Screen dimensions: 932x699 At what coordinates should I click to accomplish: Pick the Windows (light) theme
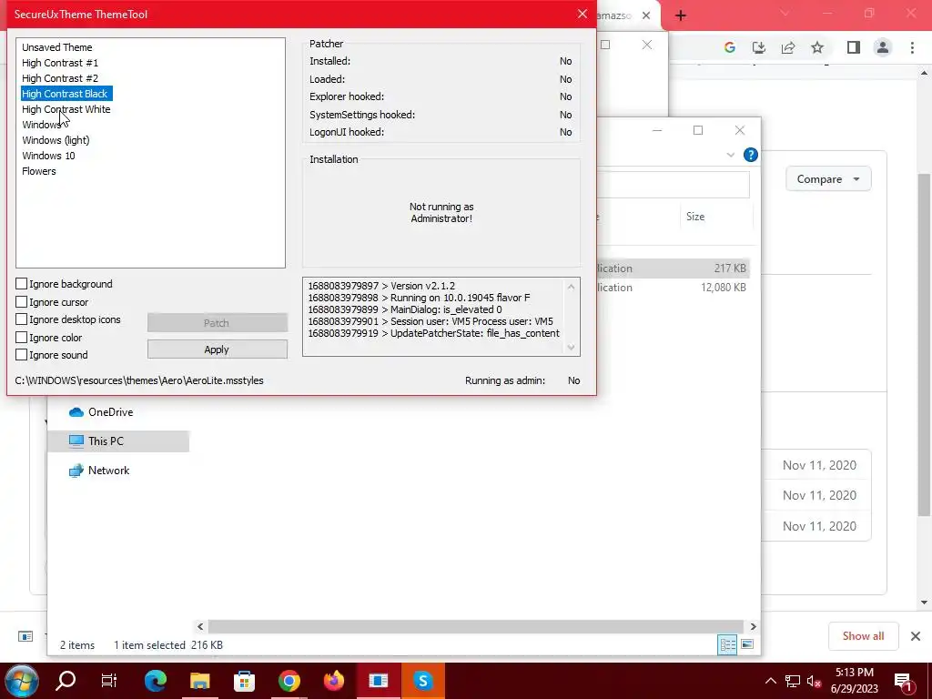click(56, 140)
